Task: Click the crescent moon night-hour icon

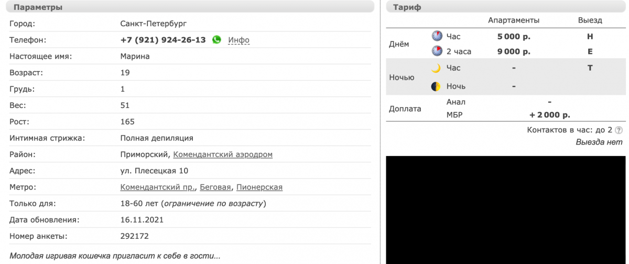Action: (436, 68)
